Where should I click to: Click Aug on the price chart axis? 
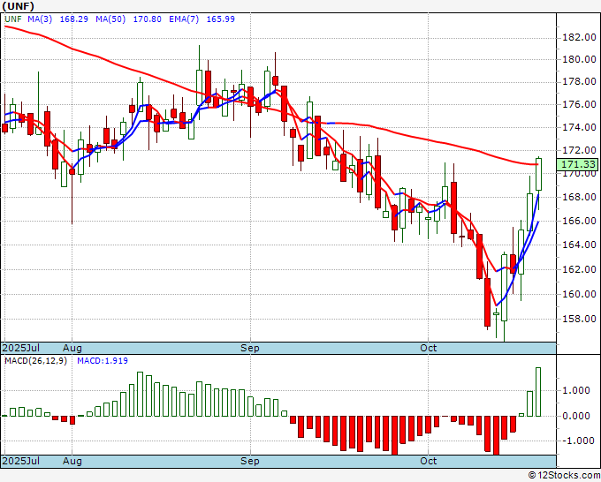click(x=72, y=348)
